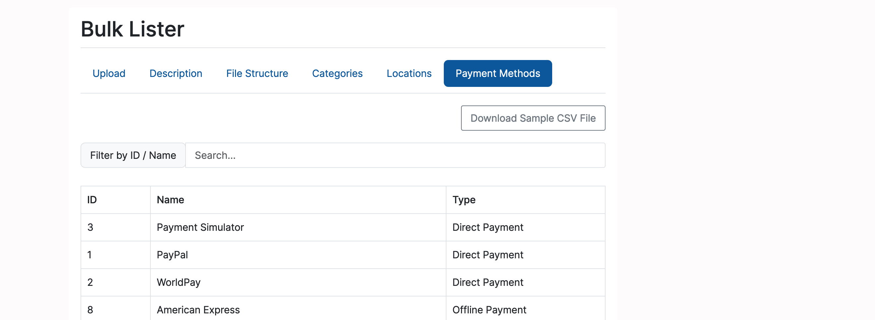Open the Upload tab
875x320 pixels.
[x=109, y=73]
